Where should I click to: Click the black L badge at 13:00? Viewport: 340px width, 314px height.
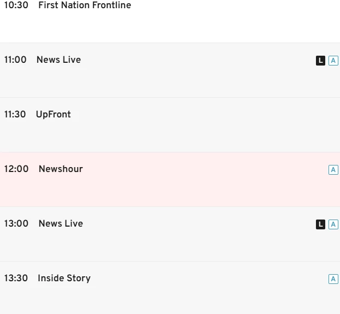tap(321, 224)
